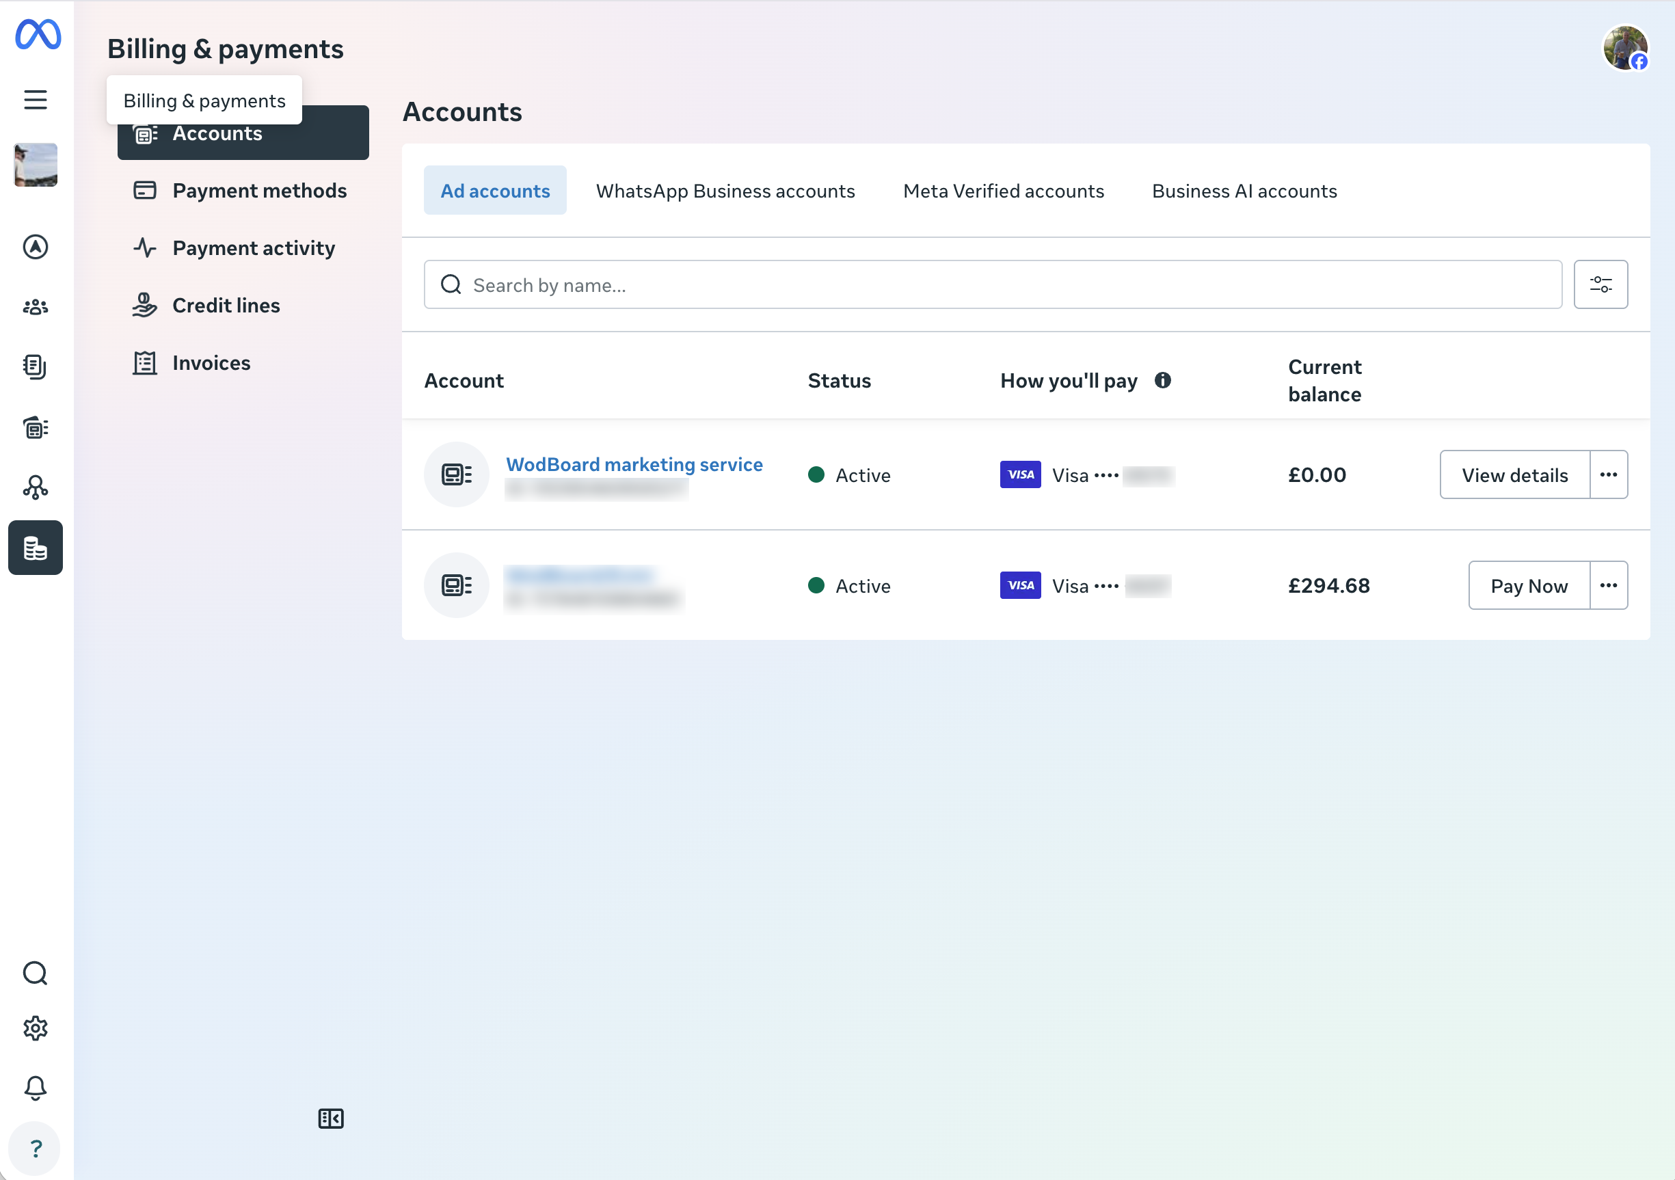Go to Payment methods

point(243,190)
